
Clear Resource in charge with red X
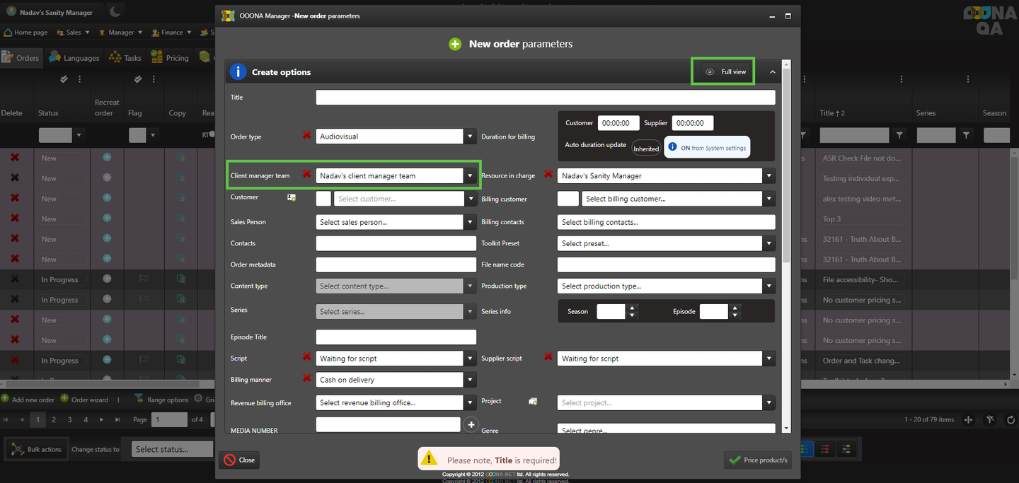548,175
